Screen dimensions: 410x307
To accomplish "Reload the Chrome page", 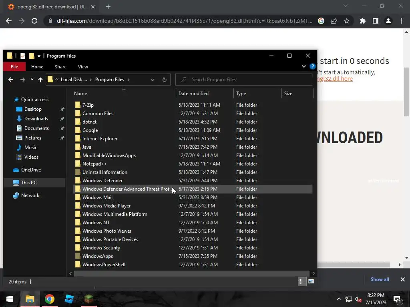I will coord(34,21).
